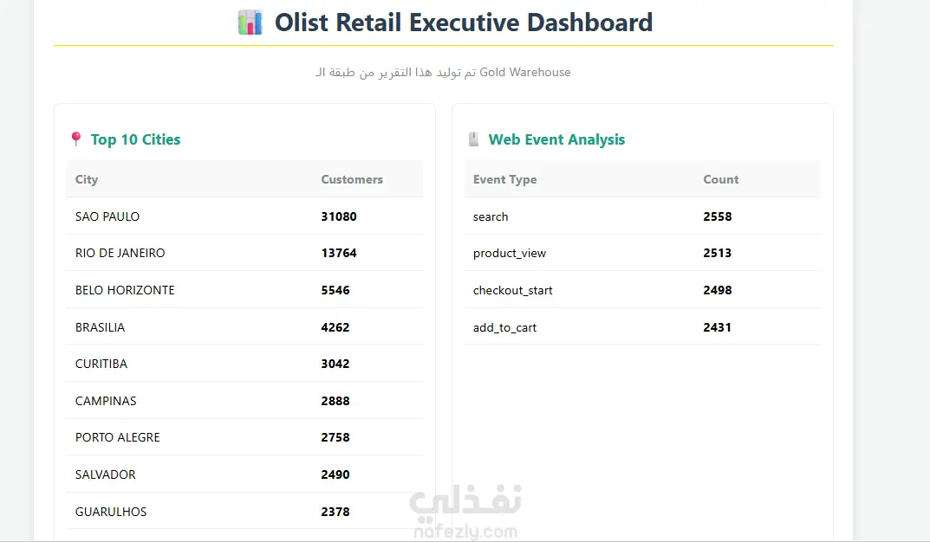This screenshot has width=930, height=542.
Task: Click the City column header
Action: [87, 179]
